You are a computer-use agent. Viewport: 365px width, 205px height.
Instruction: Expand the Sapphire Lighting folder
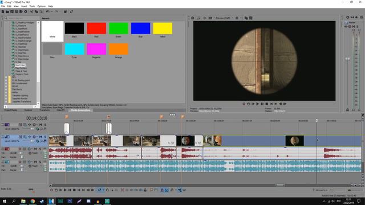click(x=6, y=96)
